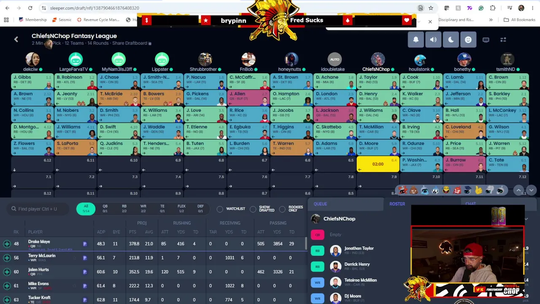Open the browser extensions puzzle icon

click(x=493, y=8)
